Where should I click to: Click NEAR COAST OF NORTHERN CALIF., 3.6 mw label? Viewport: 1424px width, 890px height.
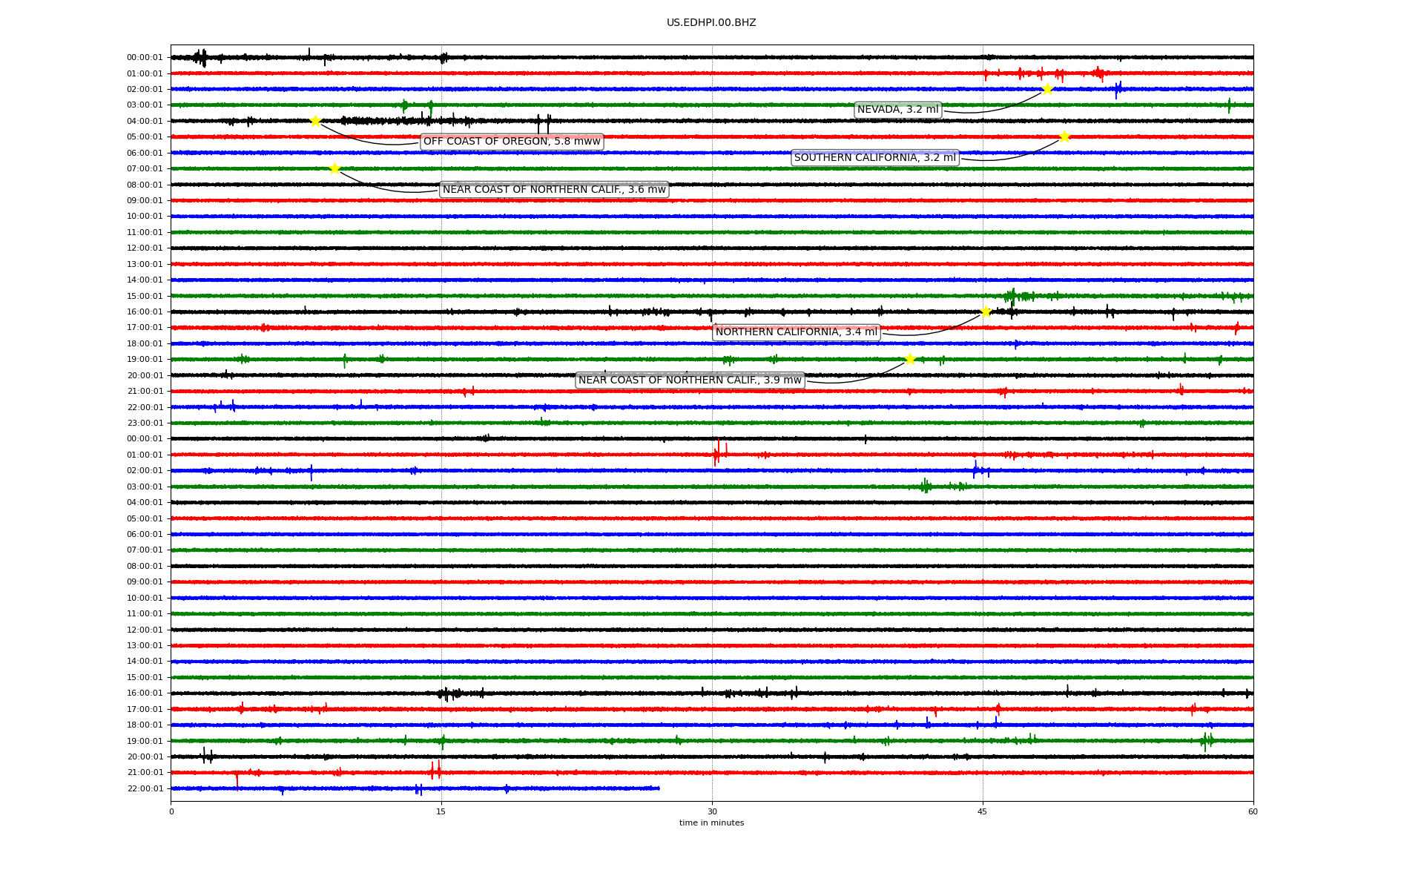[x=554, y=189]
